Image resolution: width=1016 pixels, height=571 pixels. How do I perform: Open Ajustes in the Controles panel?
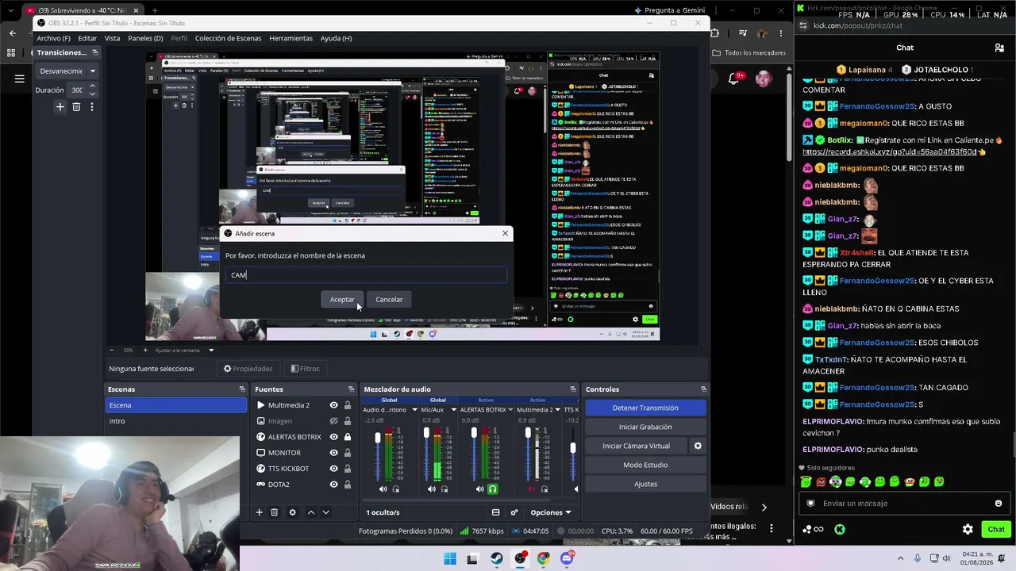tap(645, 484)
